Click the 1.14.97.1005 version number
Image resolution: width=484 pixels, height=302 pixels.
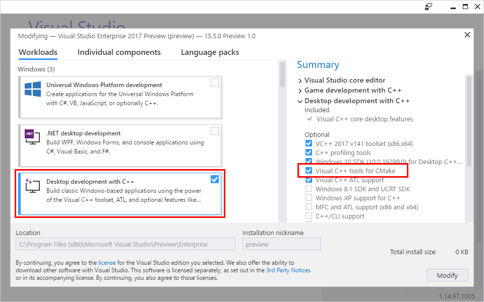pyautogui.click(x=457, y=296)
